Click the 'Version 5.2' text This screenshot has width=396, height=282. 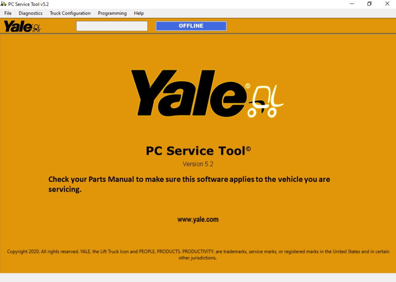pyautogui.click(x=198, y=164)
